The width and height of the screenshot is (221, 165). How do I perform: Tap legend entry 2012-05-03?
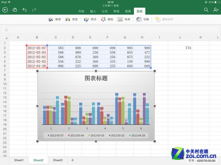tap(96, 136)
